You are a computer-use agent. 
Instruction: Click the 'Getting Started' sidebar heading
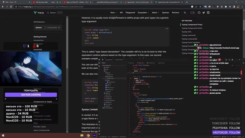[x=40, y=37]
